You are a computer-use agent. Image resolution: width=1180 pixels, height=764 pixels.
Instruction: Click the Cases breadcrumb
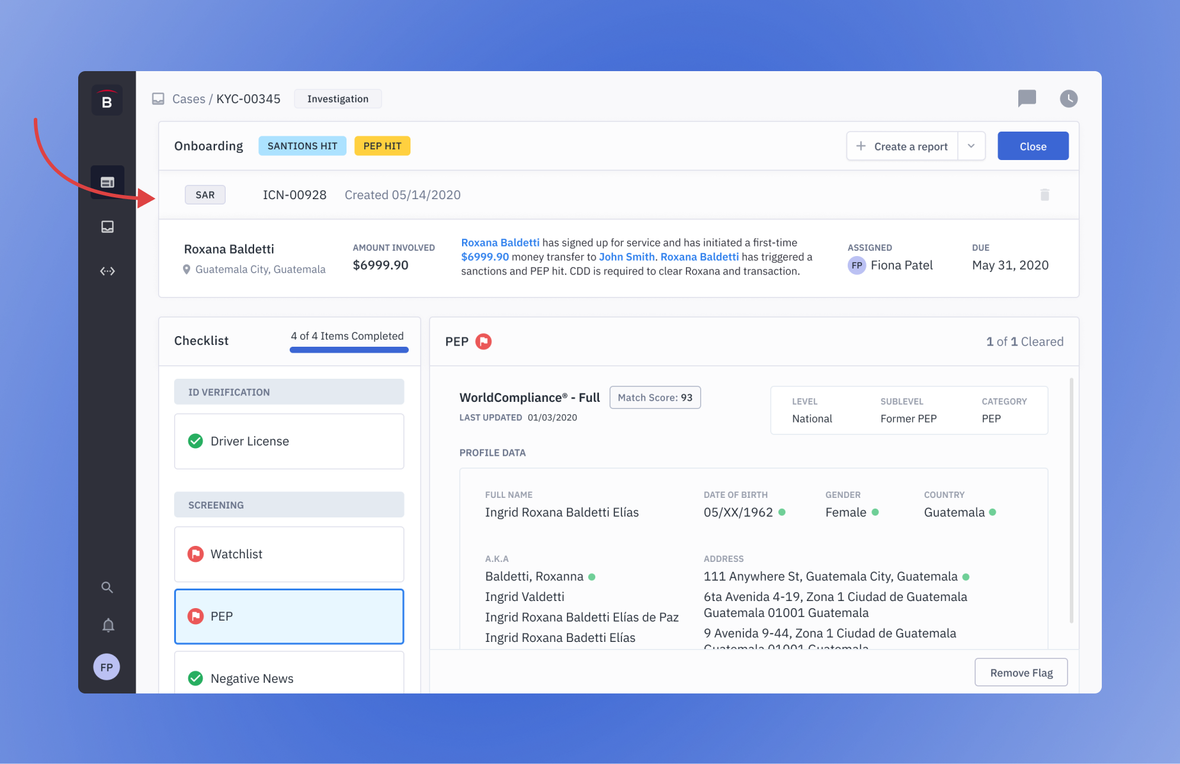point(188,99)
